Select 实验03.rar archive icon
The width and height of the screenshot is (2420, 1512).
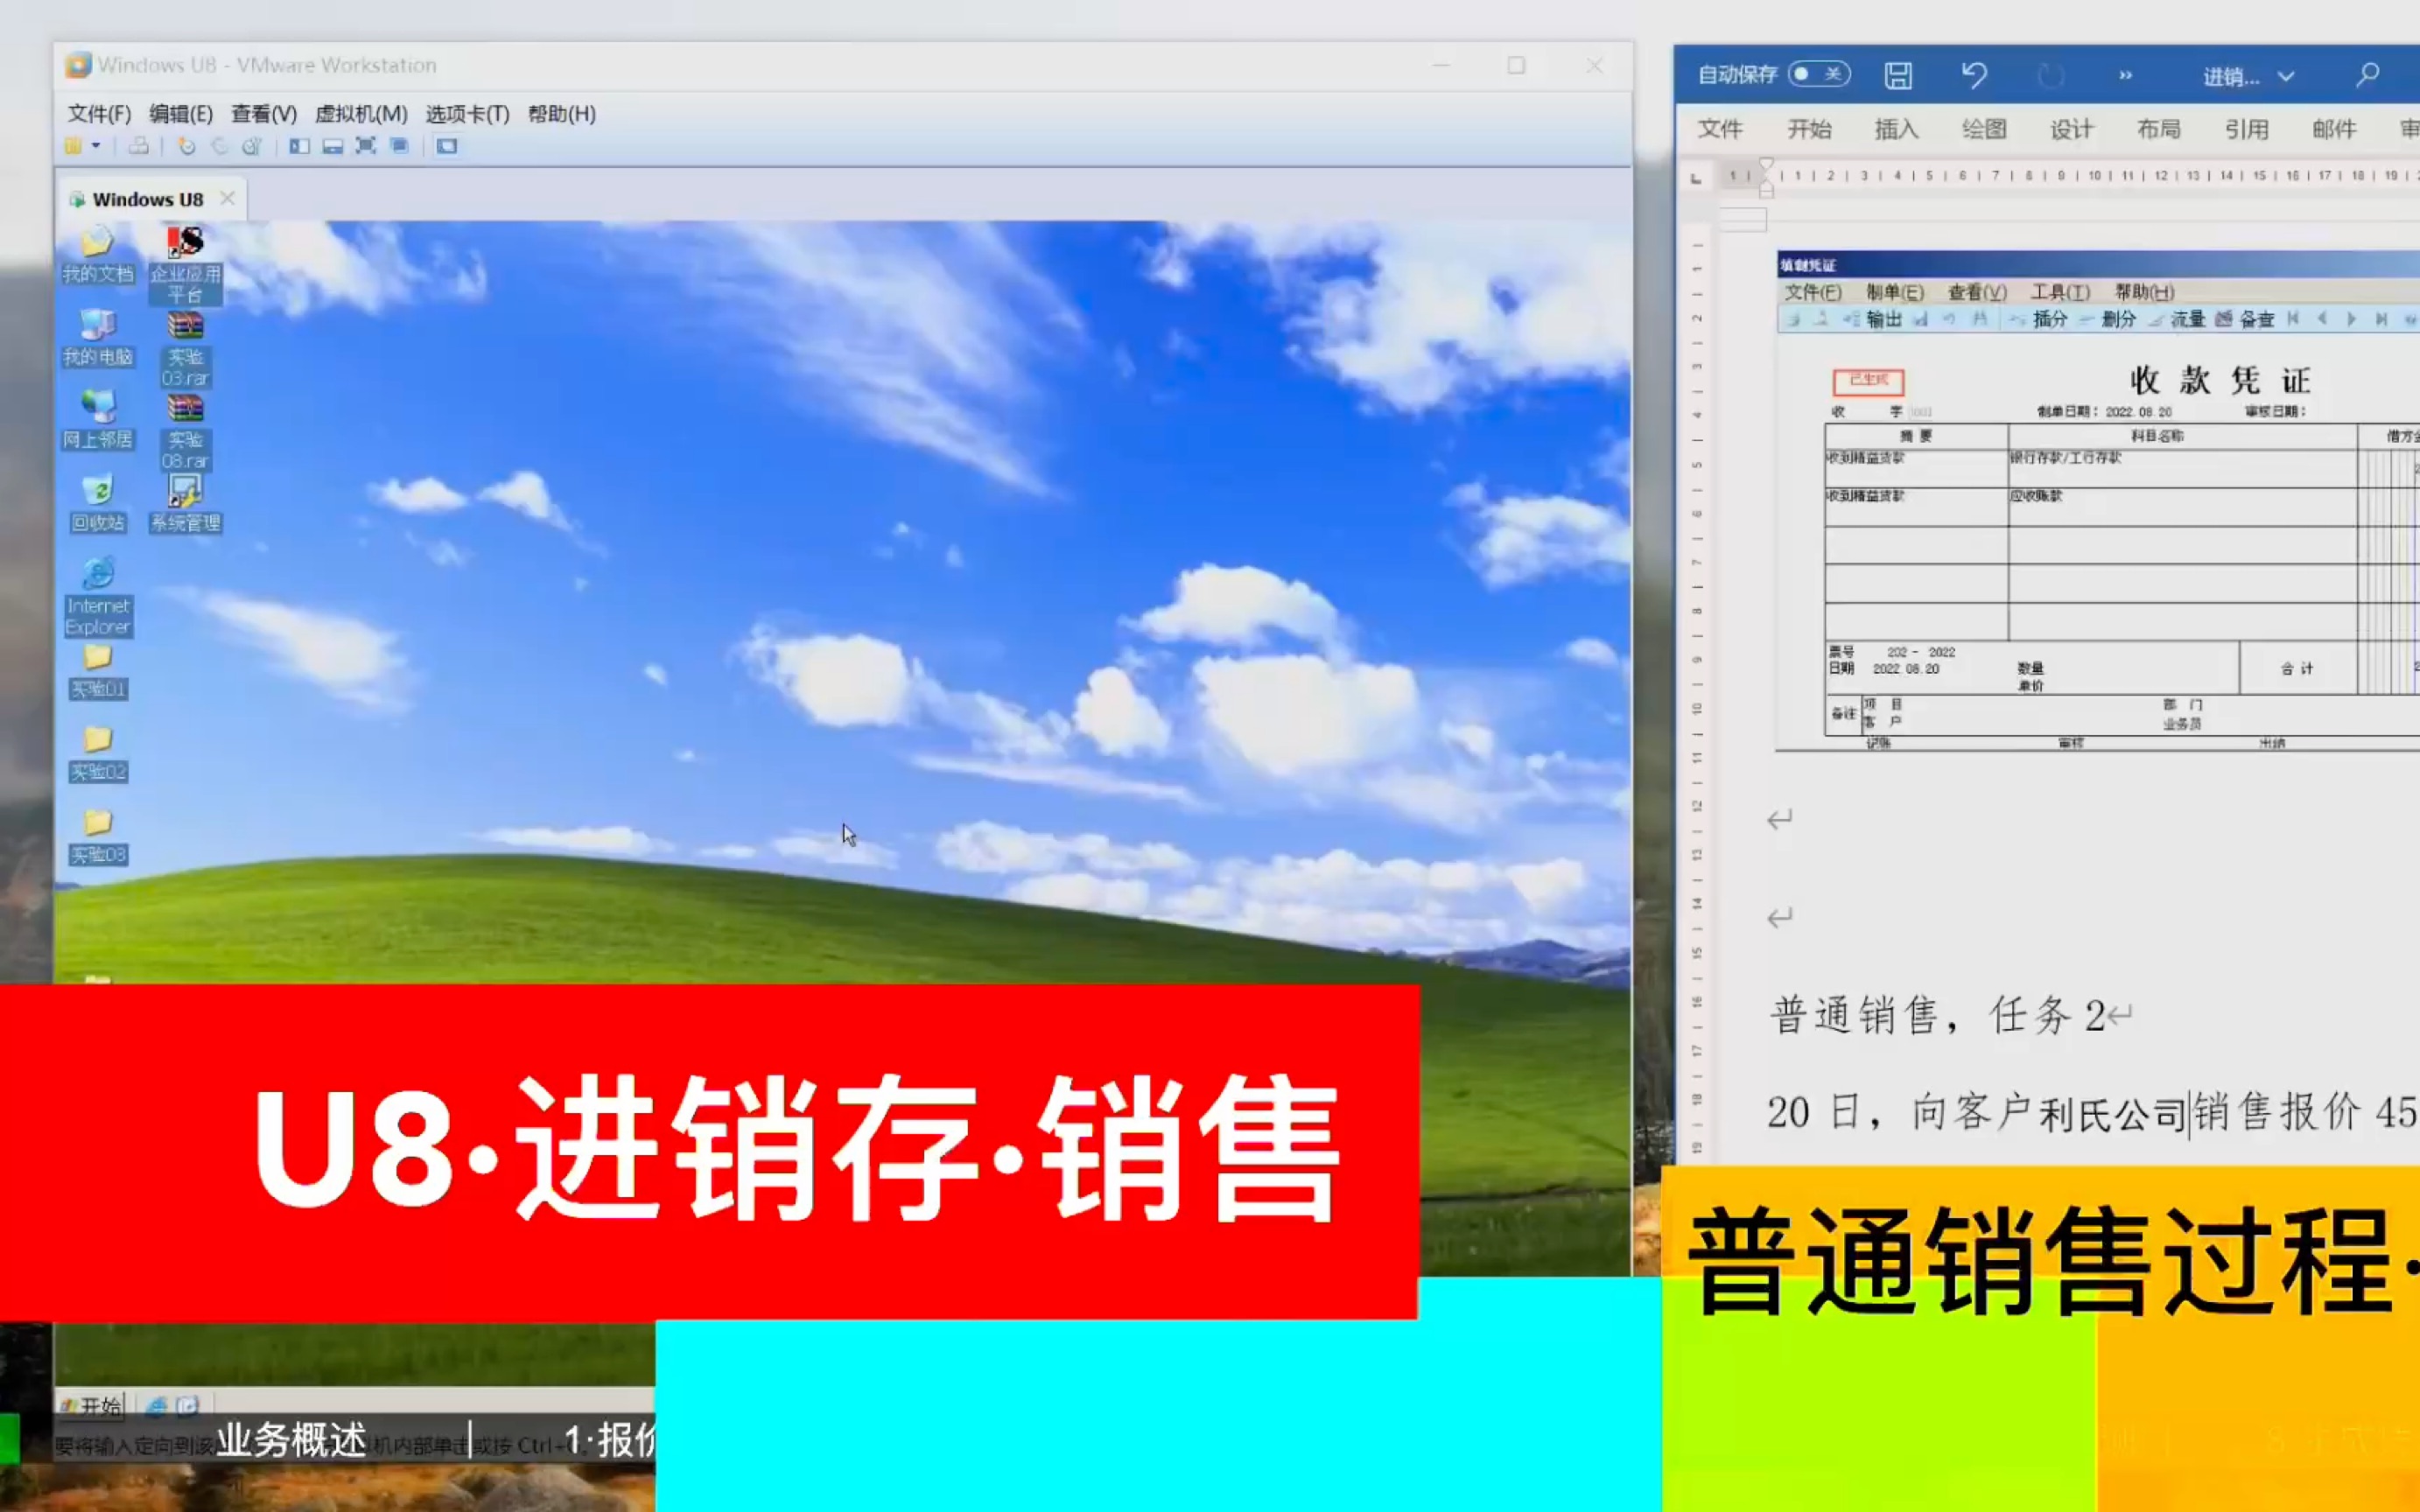(x=185, y=348)
